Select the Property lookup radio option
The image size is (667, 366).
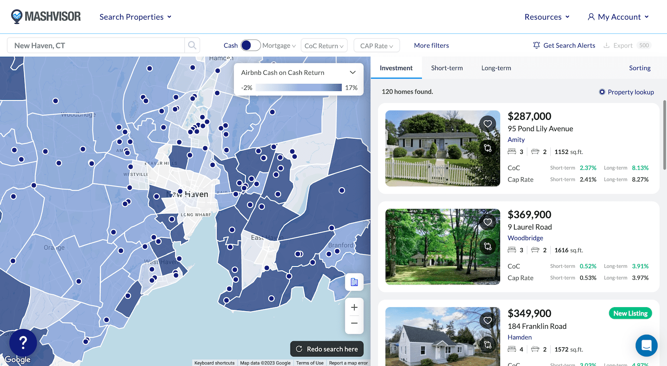pos(602,92)
